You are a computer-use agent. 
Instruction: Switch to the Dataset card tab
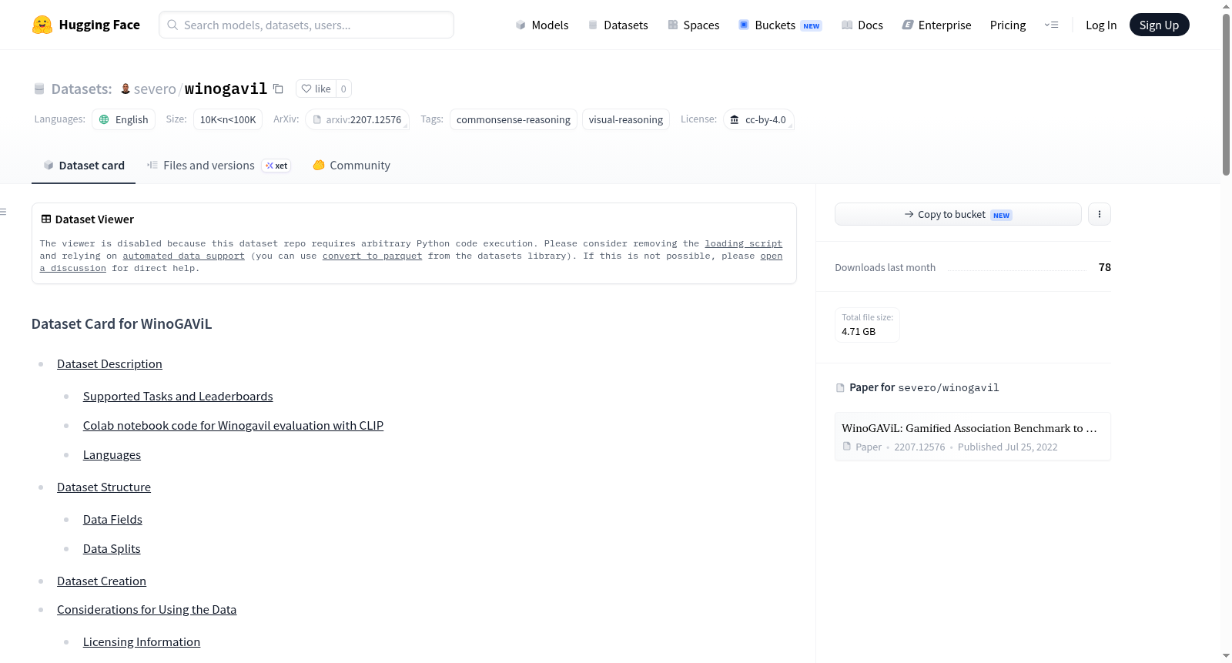pyautogui.click(x=83, y=166)
